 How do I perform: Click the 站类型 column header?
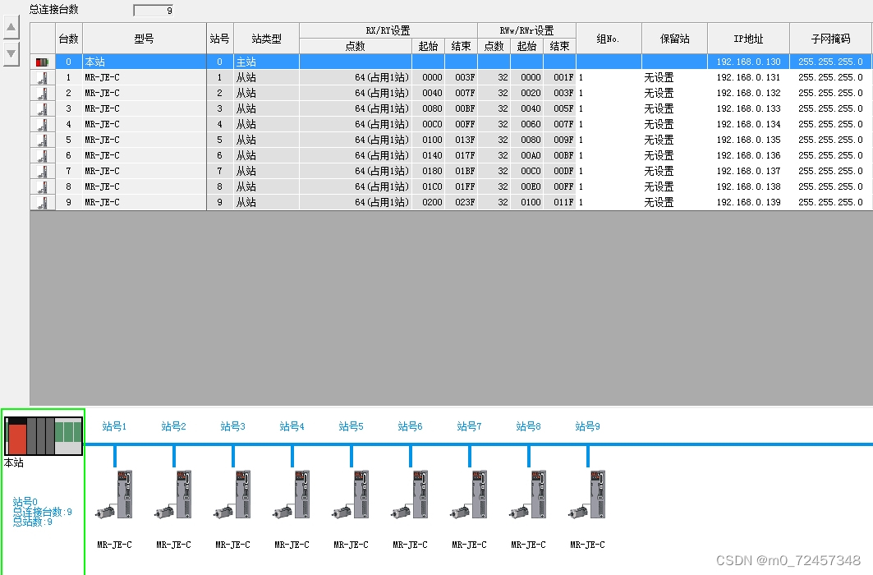tap(267, 39)
